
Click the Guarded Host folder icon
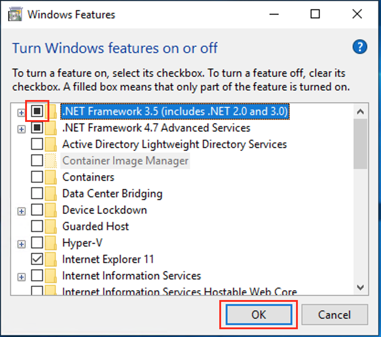(51, 226)
